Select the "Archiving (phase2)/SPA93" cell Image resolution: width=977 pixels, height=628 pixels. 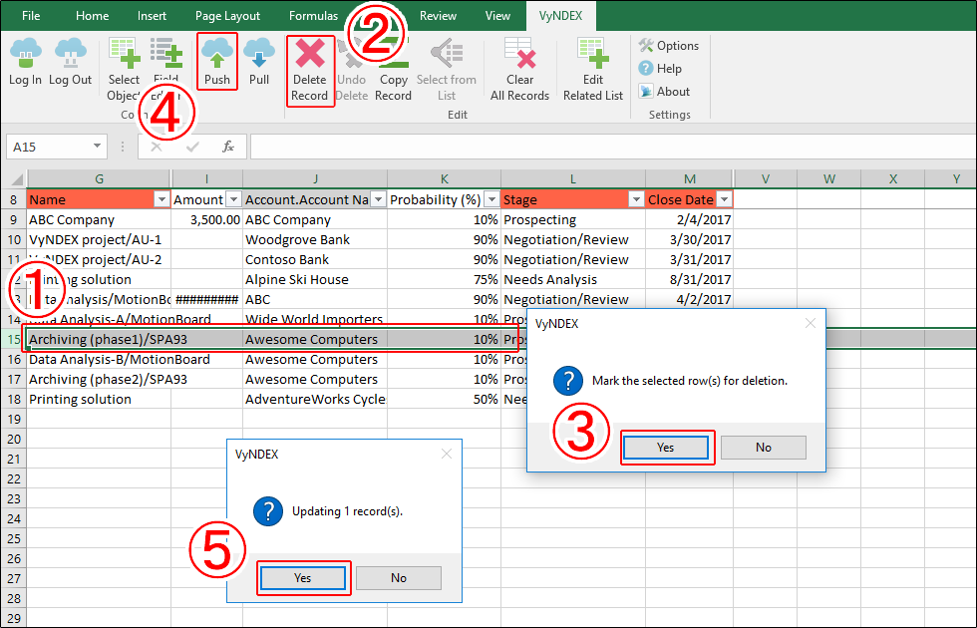click(99, 380)
